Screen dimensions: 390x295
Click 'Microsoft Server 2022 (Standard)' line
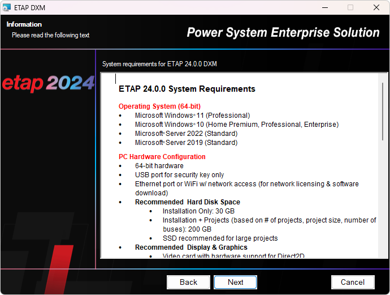pyautogui.click(x=187, y=134)
